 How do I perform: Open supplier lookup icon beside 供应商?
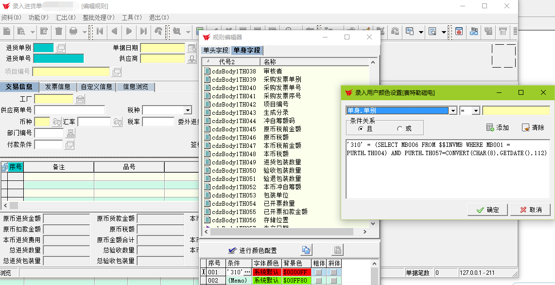191,58
